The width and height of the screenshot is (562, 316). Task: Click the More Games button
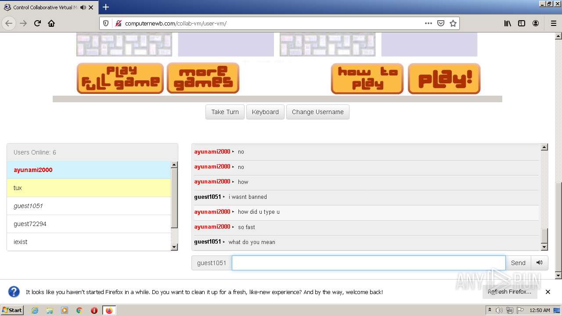203,78
